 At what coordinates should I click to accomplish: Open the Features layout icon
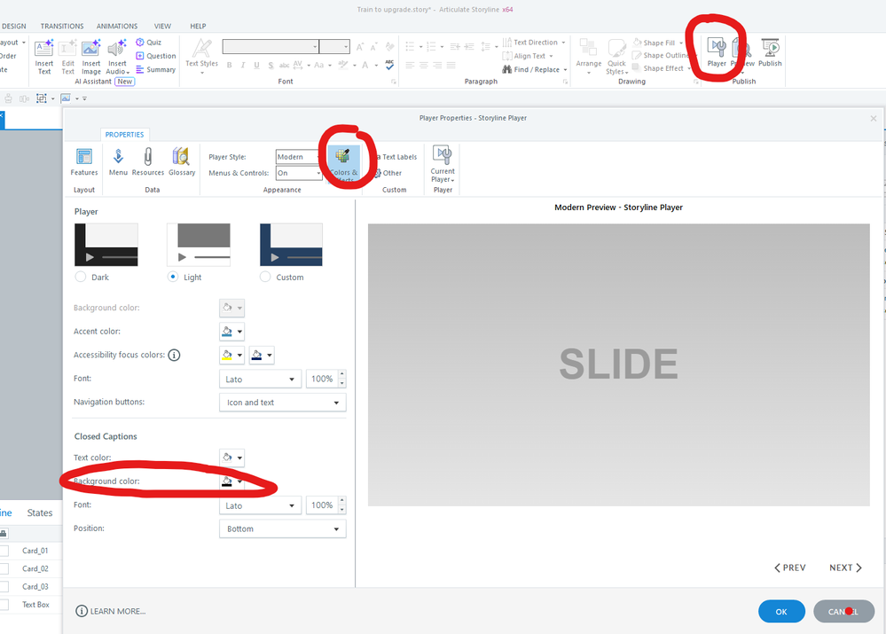84,161
